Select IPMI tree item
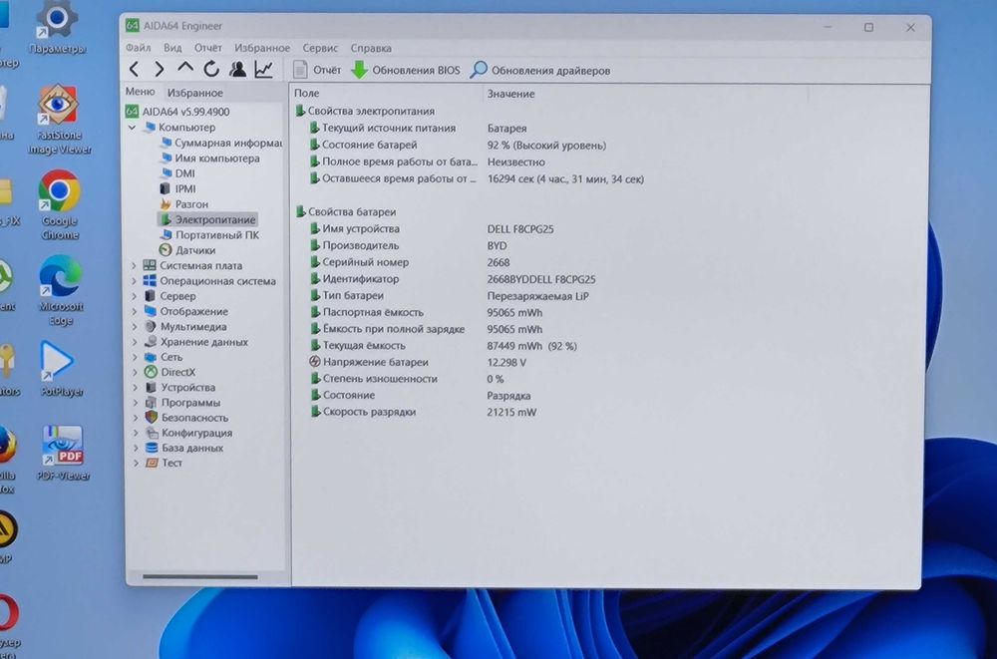This screenshot has width=997, height=659. tap(177, 188)
